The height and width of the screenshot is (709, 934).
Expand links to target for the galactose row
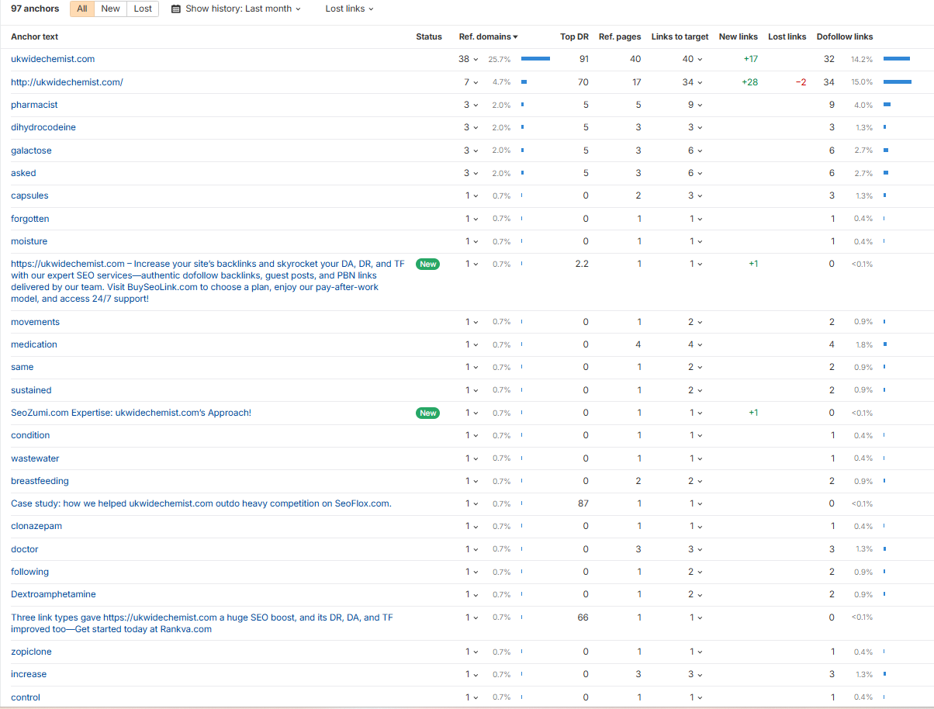[x=695, y=150]
